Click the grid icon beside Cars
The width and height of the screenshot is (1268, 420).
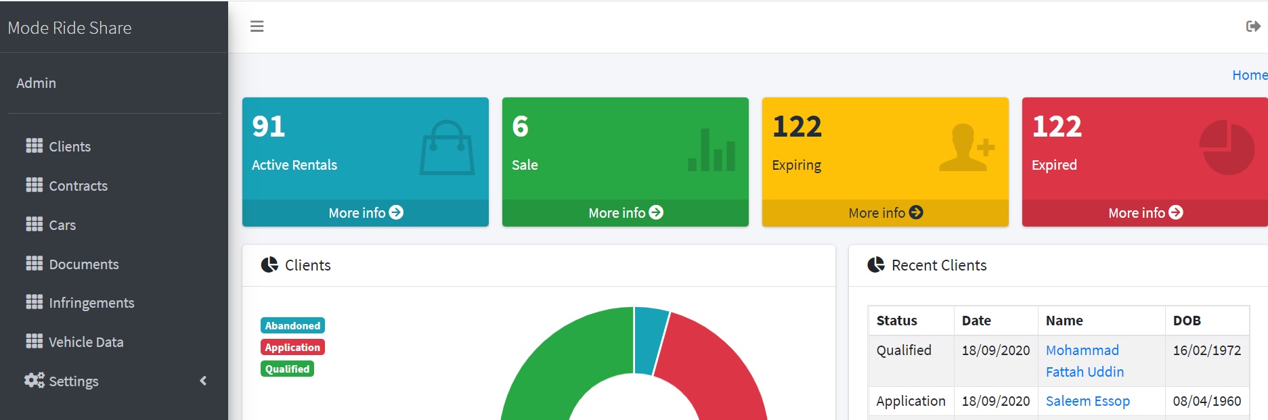[x=34, y=225]
